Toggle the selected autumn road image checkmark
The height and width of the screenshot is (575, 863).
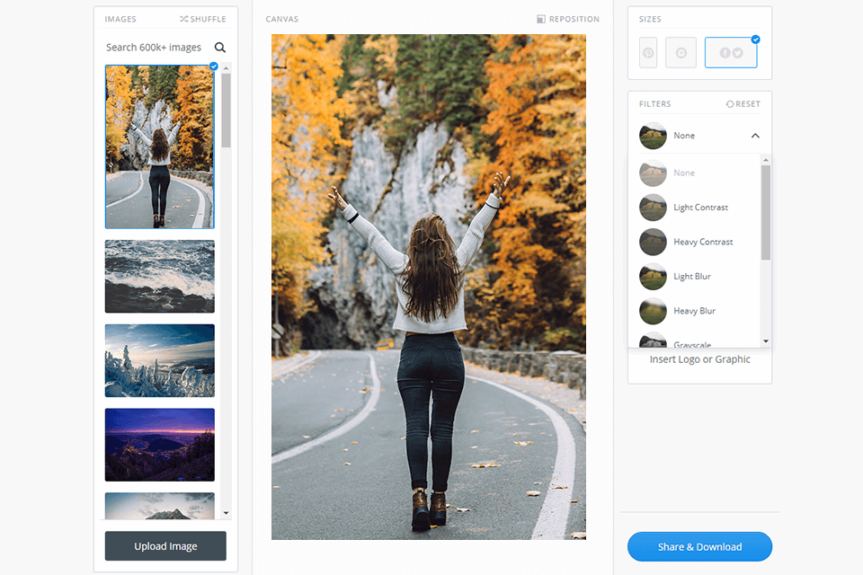(x=213, y=66)
